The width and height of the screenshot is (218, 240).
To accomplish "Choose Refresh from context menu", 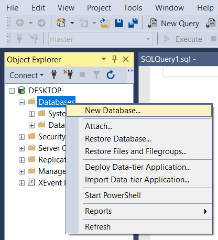I will coord(139,227).
